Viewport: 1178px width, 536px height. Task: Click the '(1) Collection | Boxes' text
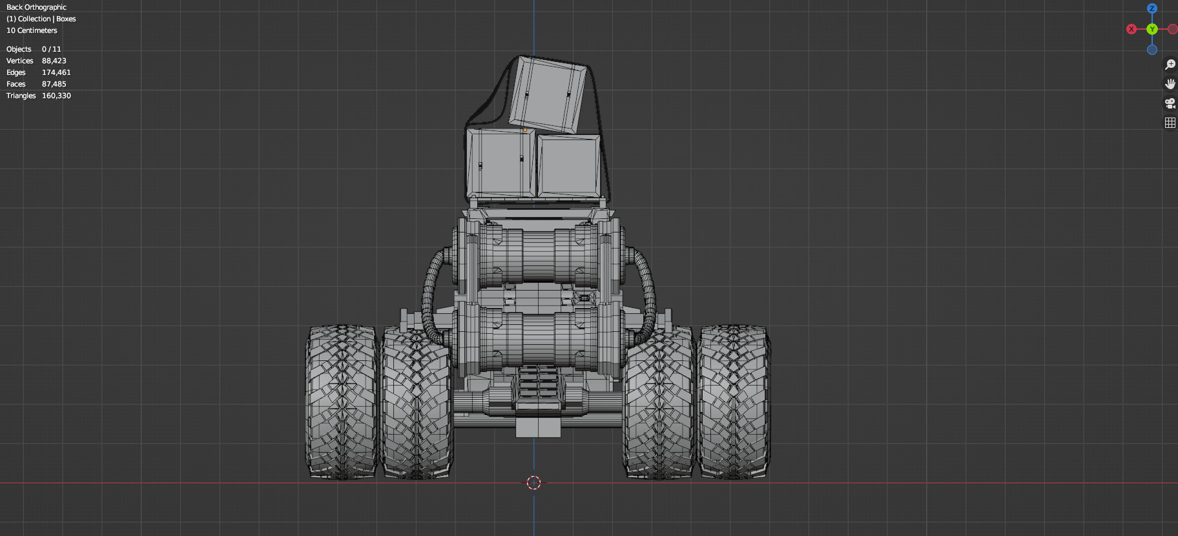(41, 19)
